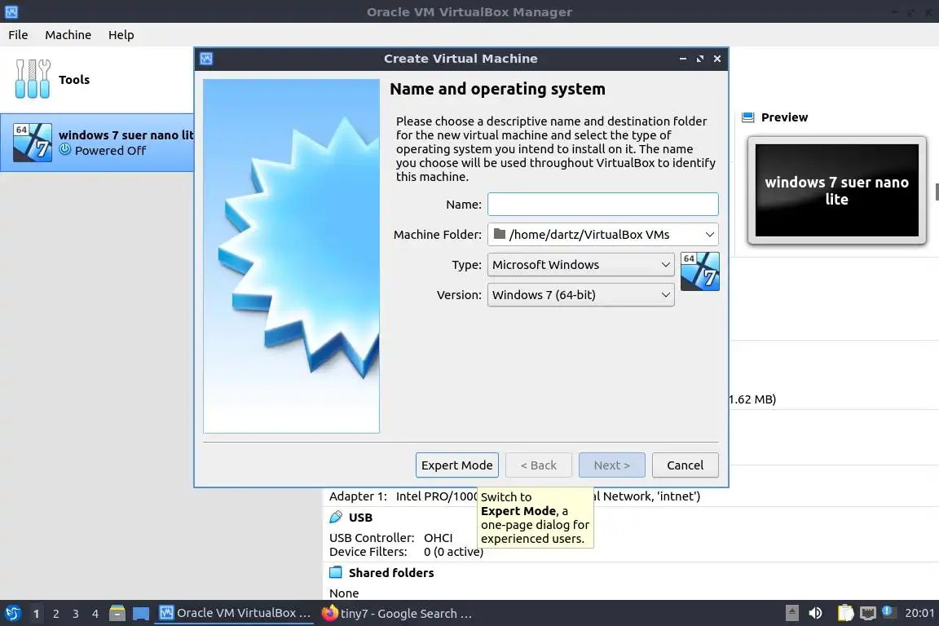Click the Powered Off status icon
939x626 pixels.
click(x=64, y=150)
